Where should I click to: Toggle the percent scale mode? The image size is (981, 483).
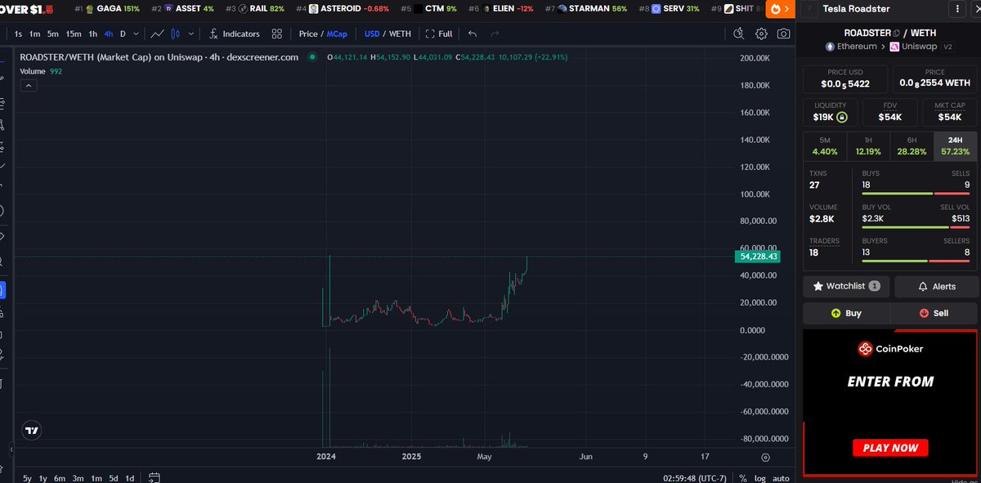point(742,478)
